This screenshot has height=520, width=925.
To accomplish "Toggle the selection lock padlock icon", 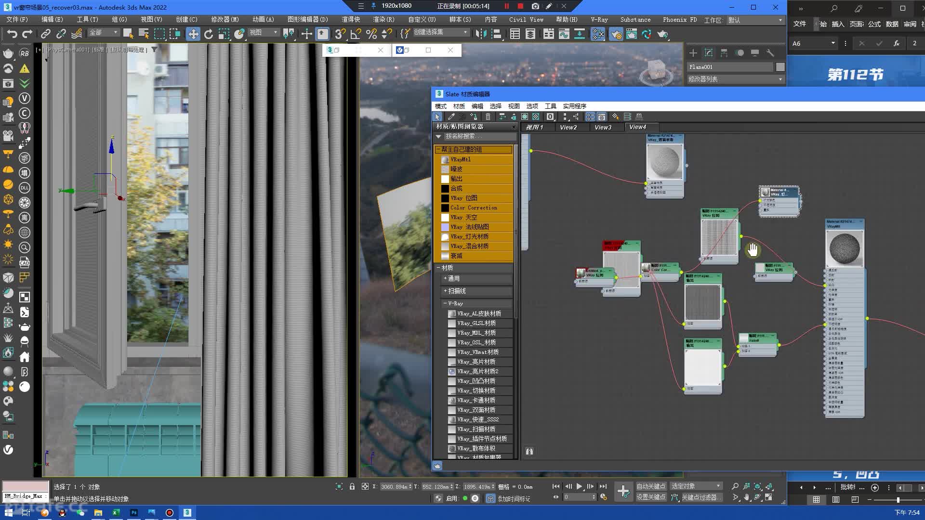I will [x=352, y=486].
